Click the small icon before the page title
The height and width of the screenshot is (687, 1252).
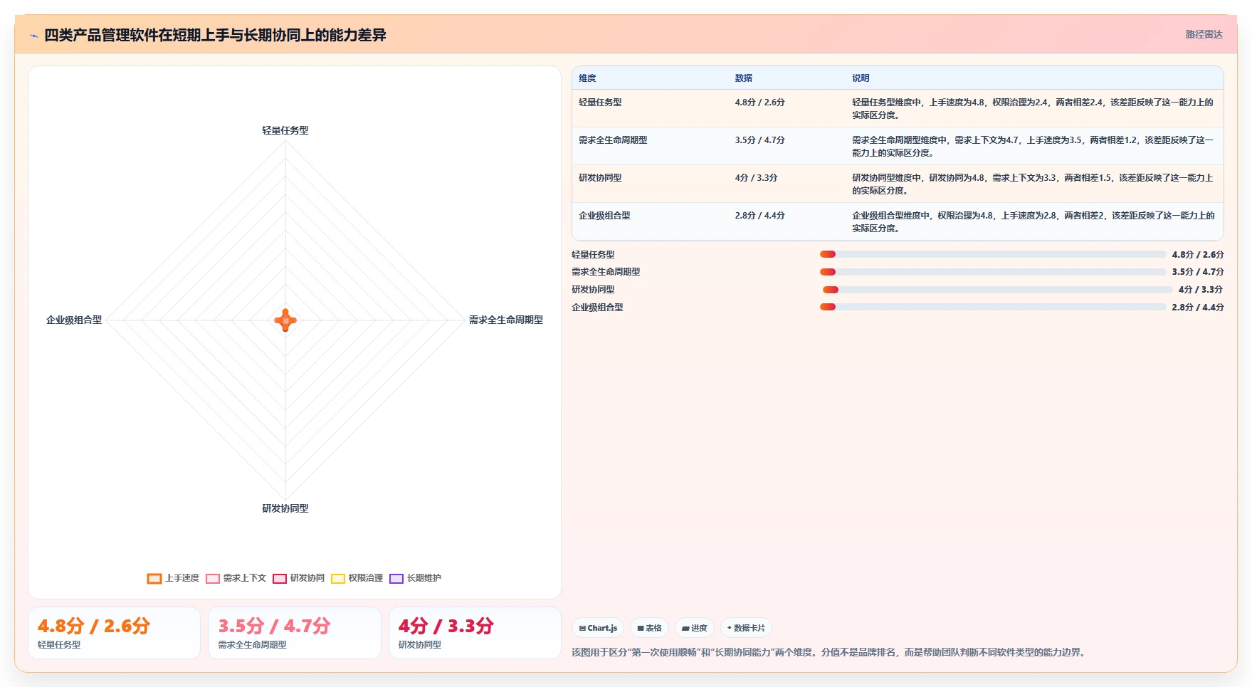[33, 36]
